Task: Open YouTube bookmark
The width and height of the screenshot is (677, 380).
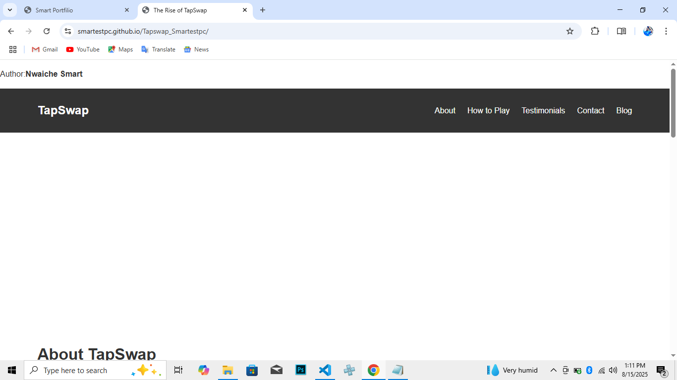Action: pos(83,49)
